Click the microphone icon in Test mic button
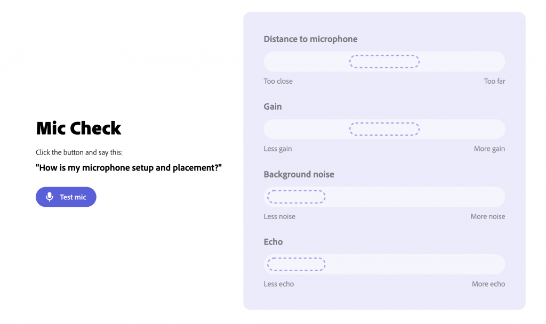The width and height of the screenshot is (546, 324). click(50, 197)
